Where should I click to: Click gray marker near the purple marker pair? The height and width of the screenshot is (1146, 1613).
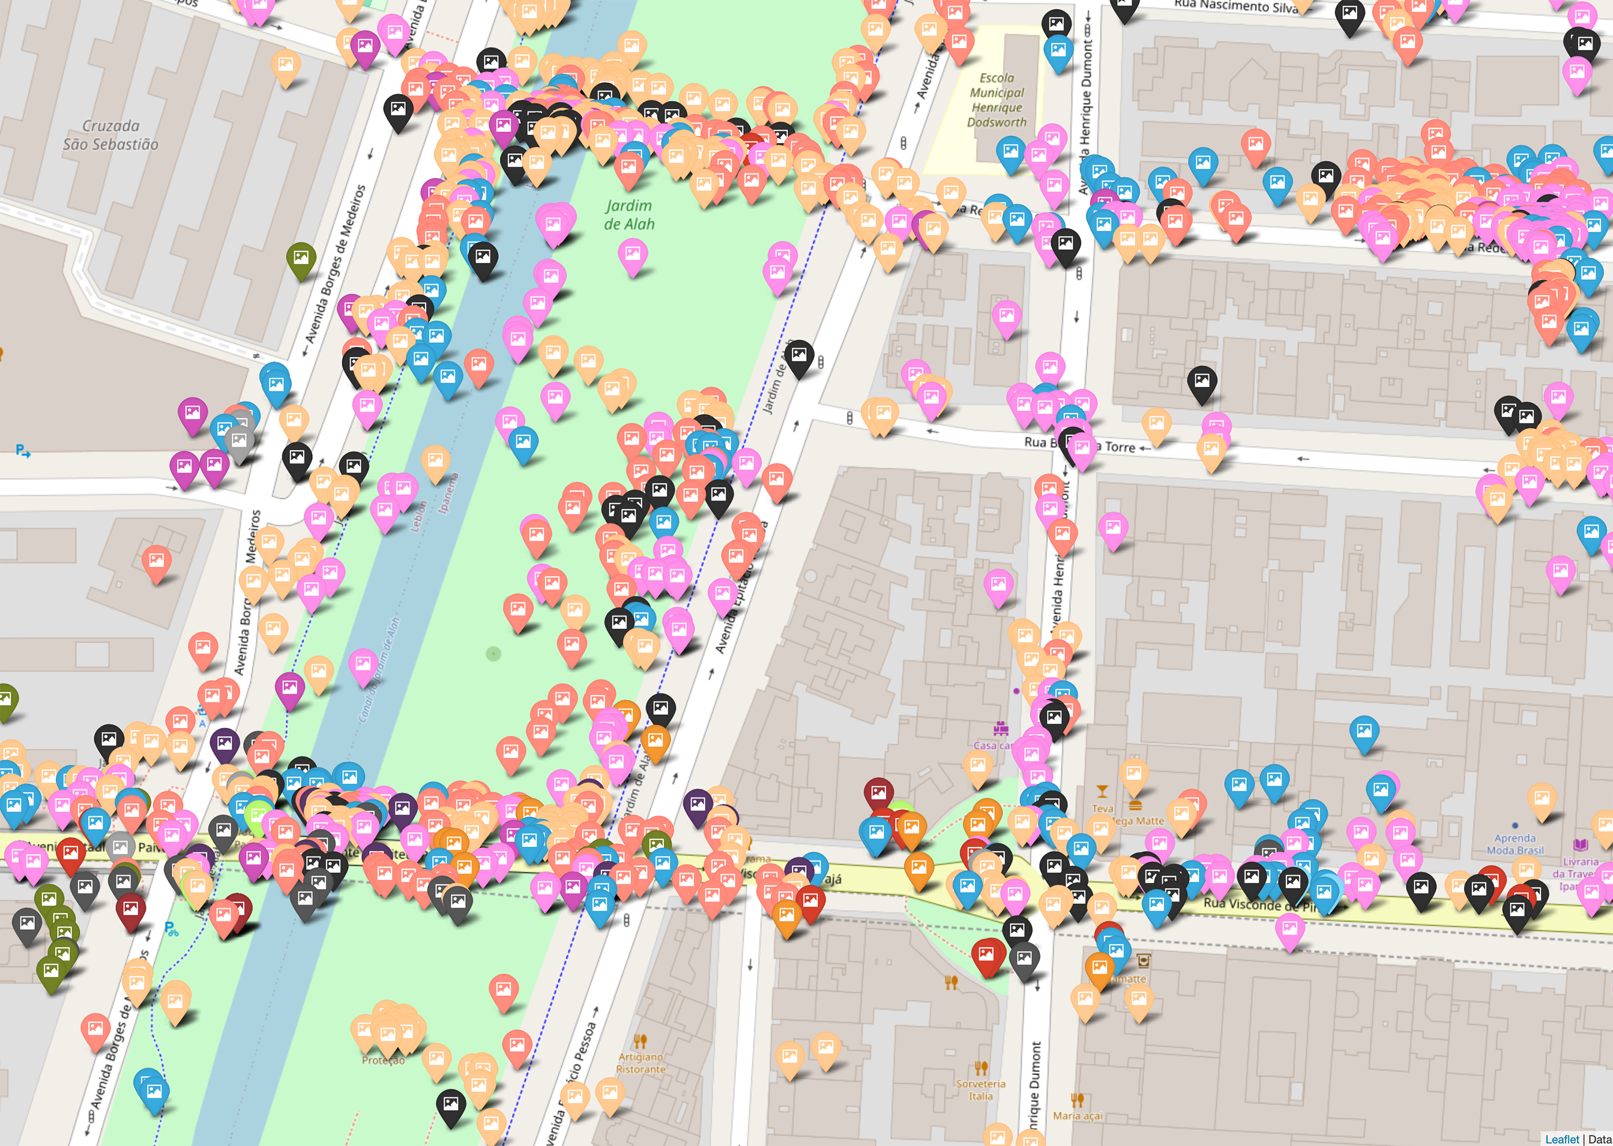[x=240, y=442]
